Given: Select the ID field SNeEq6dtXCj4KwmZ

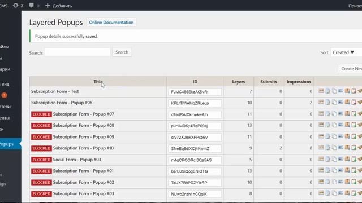Looking at the screenshot, I should tap(195, 149).
